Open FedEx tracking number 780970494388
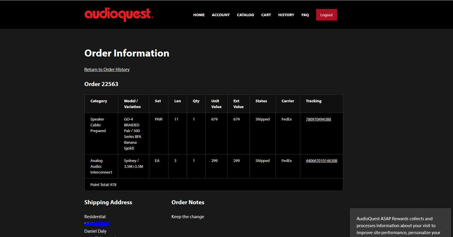 [x=318, y=119]
